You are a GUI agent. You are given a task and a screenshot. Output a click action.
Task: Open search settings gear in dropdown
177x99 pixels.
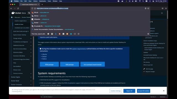pyautogui.click(x=148, y=34)
